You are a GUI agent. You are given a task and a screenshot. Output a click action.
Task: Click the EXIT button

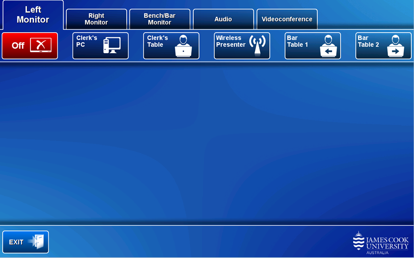pos(26,242)
